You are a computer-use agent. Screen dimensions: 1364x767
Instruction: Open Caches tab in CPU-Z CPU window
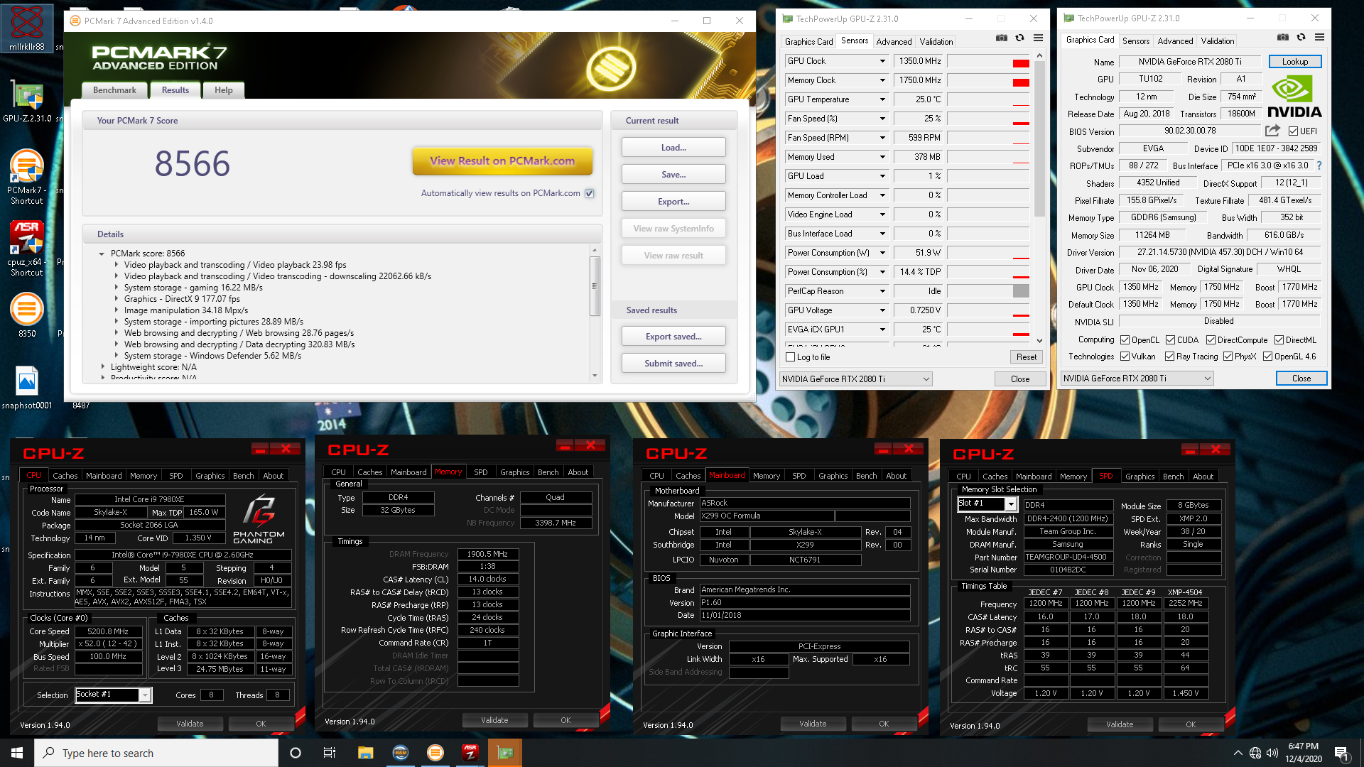65,476
